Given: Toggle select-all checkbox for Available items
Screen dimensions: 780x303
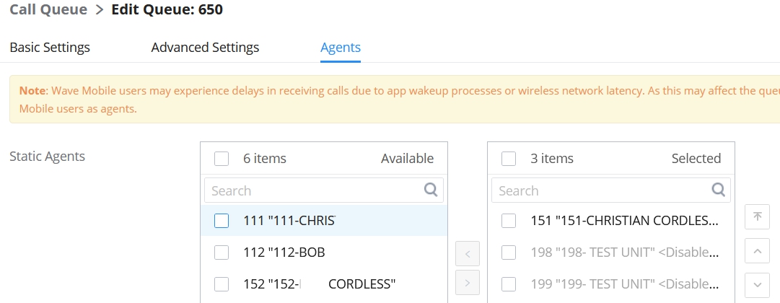Looking at the screenshot, I should tap(222, 159).
